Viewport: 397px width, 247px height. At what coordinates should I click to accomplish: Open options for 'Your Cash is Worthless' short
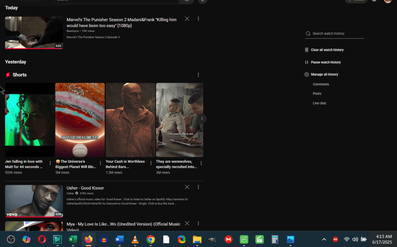151,163
